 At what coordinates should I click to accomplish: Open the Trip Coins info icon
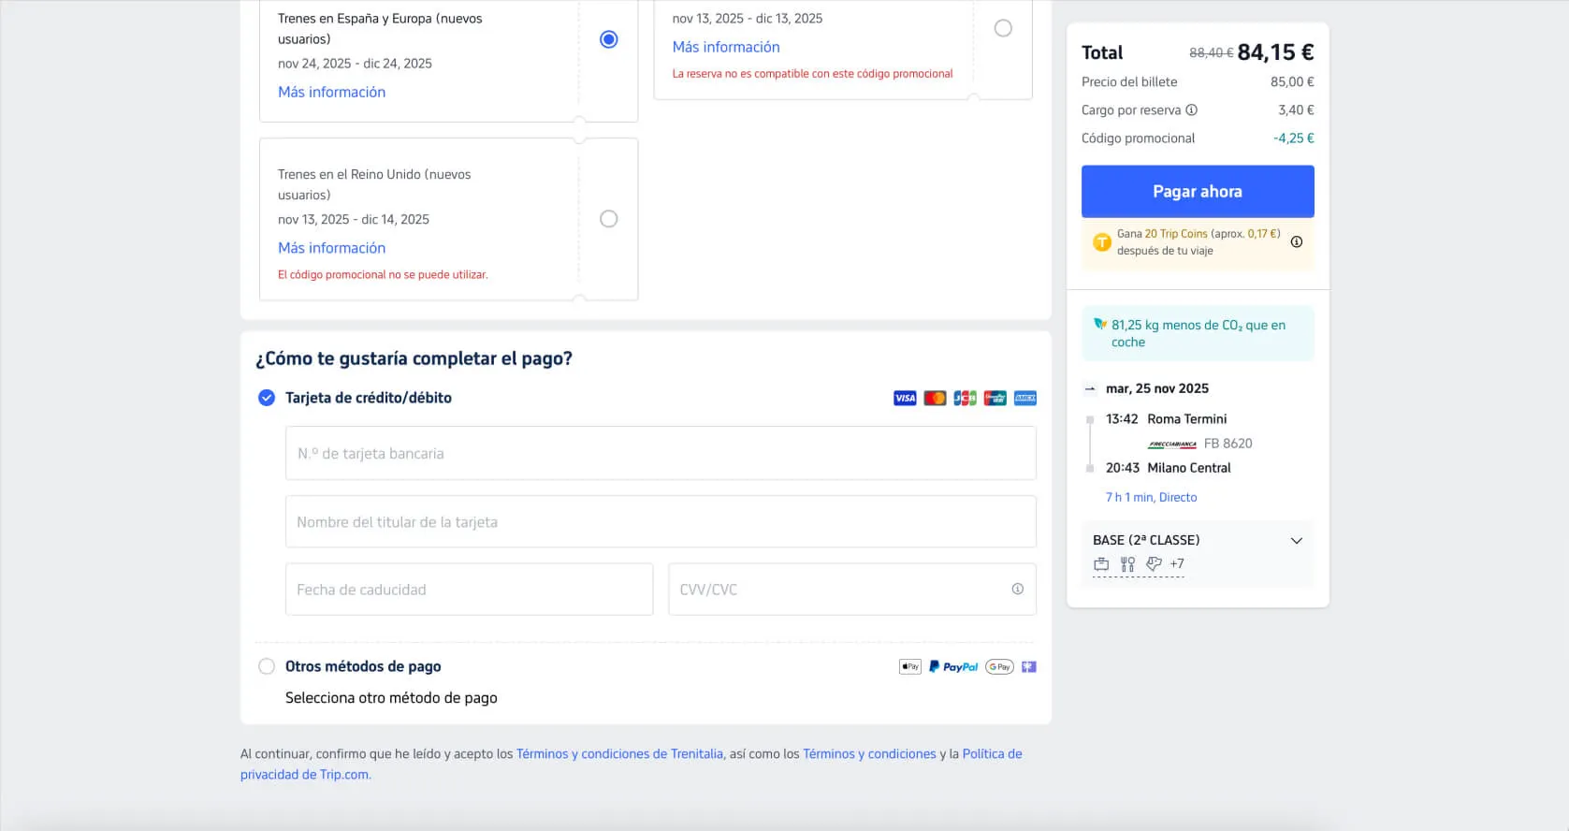click(1297, 241)
